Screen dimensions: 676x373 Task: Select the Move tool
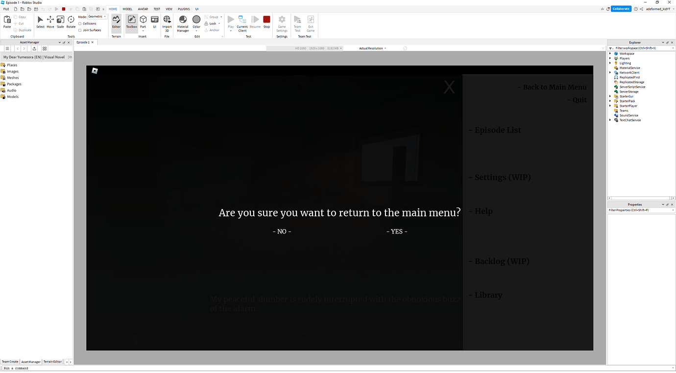click(50, 22)
